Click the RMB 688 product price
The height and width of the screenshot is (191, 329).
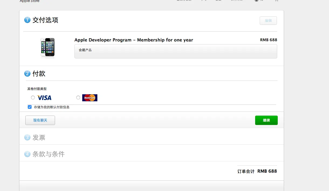(x=269, y=40)
